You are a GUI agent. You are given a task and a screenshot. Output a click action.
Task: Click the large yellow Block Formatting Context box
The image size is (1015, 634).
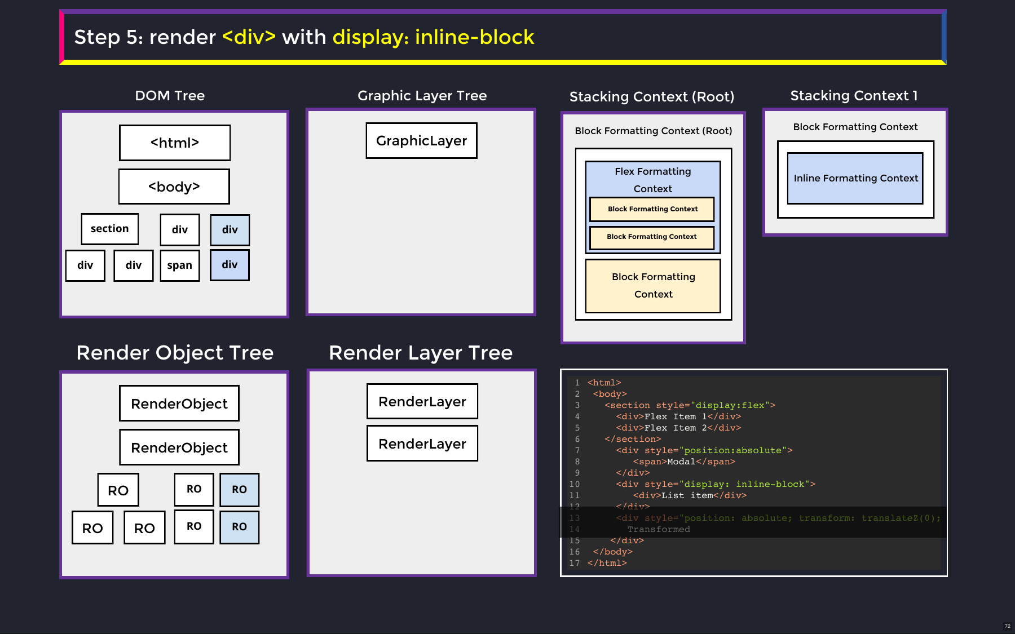pos(653,286)
